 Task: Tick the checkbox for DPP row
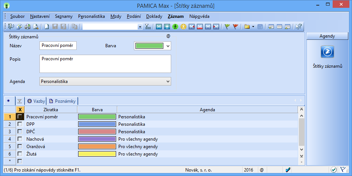click(x=20, y=124)
